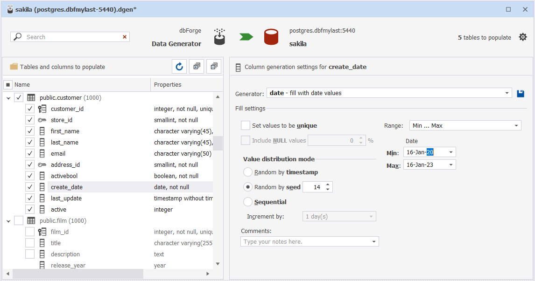Screen dimensions: 535x281
Task: Click the 'date, not null' properties cell
Action: (171, 187)
